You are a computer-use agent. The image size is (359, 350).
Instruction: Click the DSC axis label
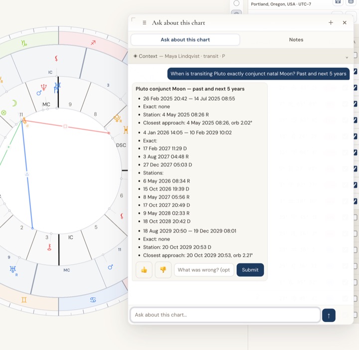[x=121, y=145]
